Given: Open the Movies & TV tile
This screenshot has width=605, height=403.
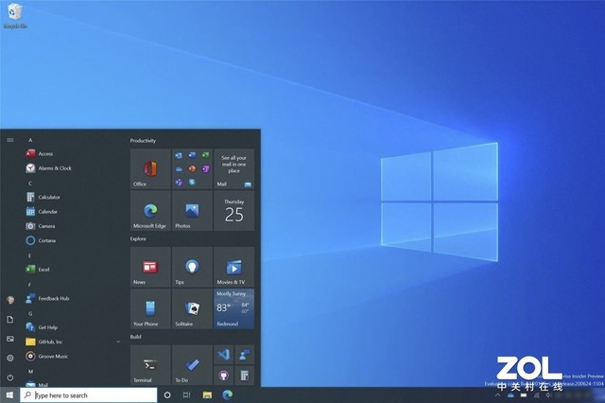Looking at the screenshot, I should 233,267.
